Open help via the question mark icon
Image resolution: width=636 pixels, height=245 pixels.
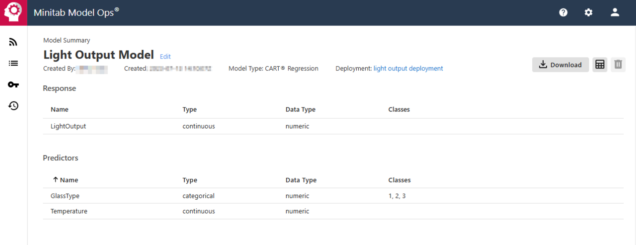tap(563, 12)
